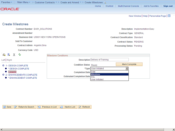The height and width of the screenshot is (131, 175).
Task: Click Create Milestones breadcrumb
Action: tap(94, 2)
